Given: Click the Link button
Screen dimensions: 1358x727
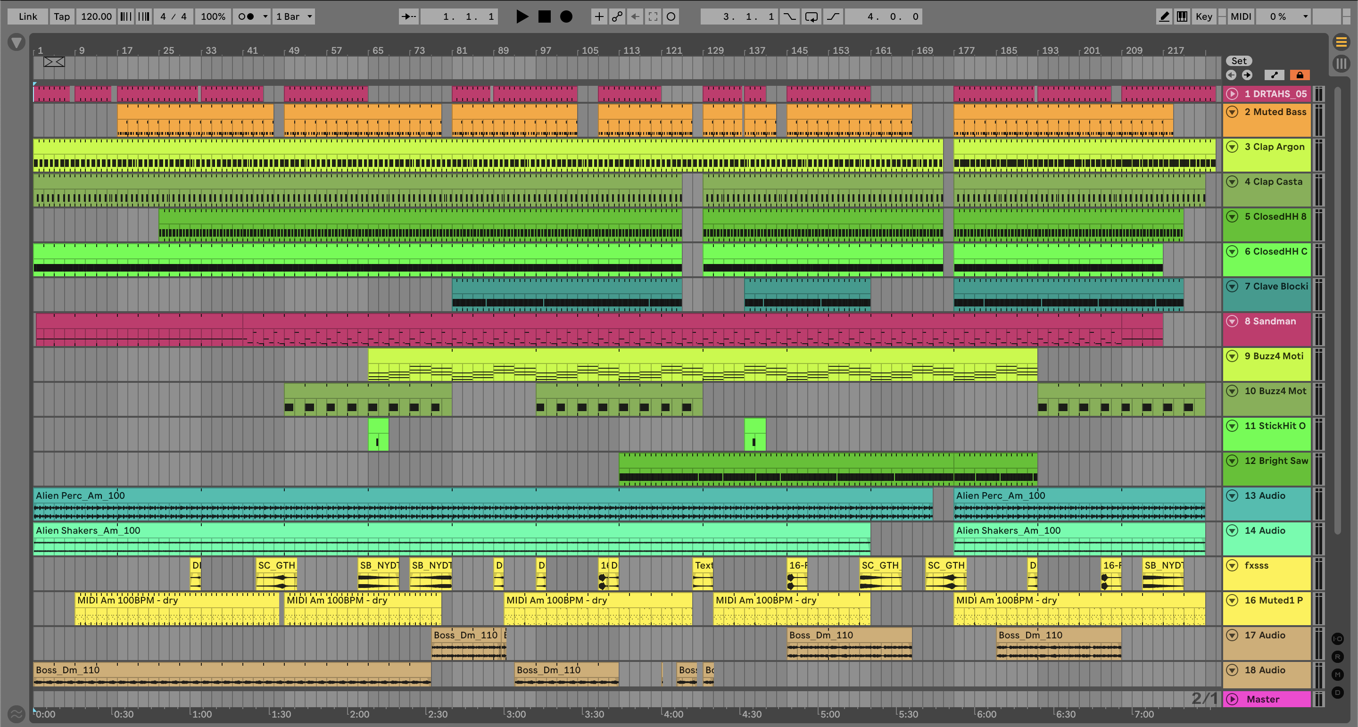Looking at the screenshot, I should click(x=27, y=17).
